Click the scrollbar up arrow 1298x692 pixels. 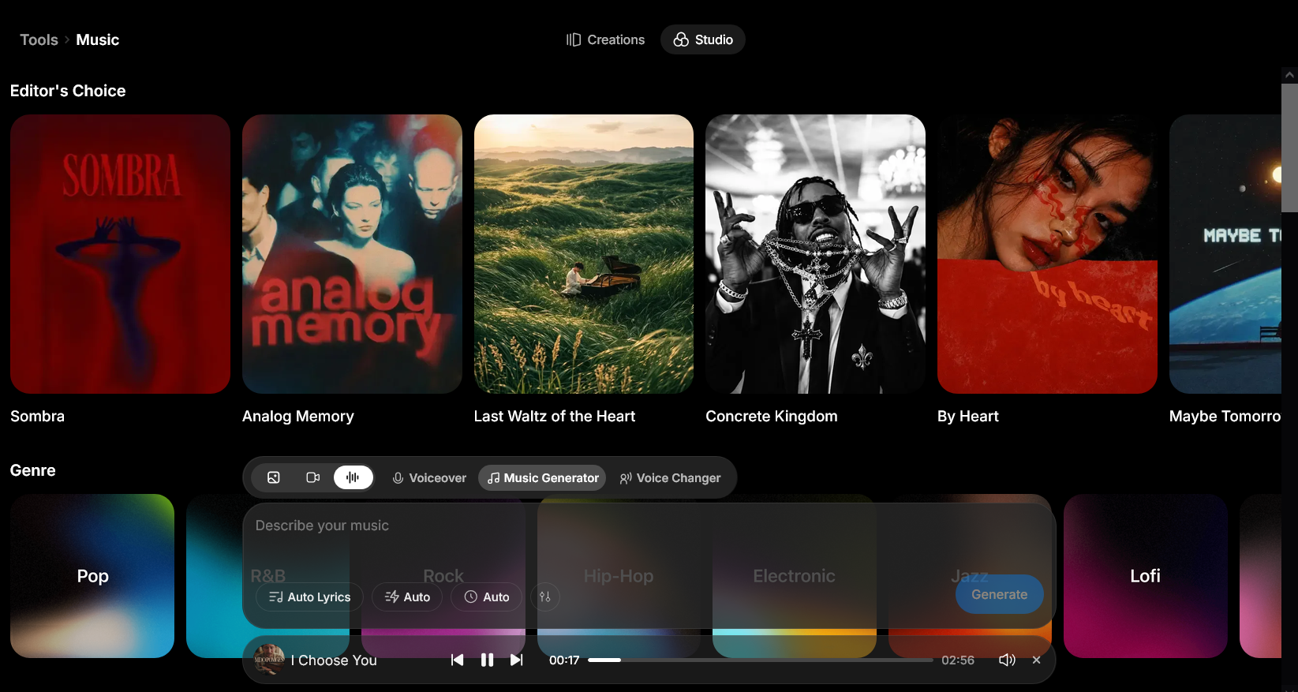point(1289,75)
